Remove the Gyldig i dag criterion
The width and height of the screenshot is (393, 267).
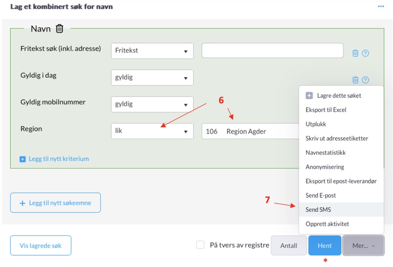pos(355,80)
